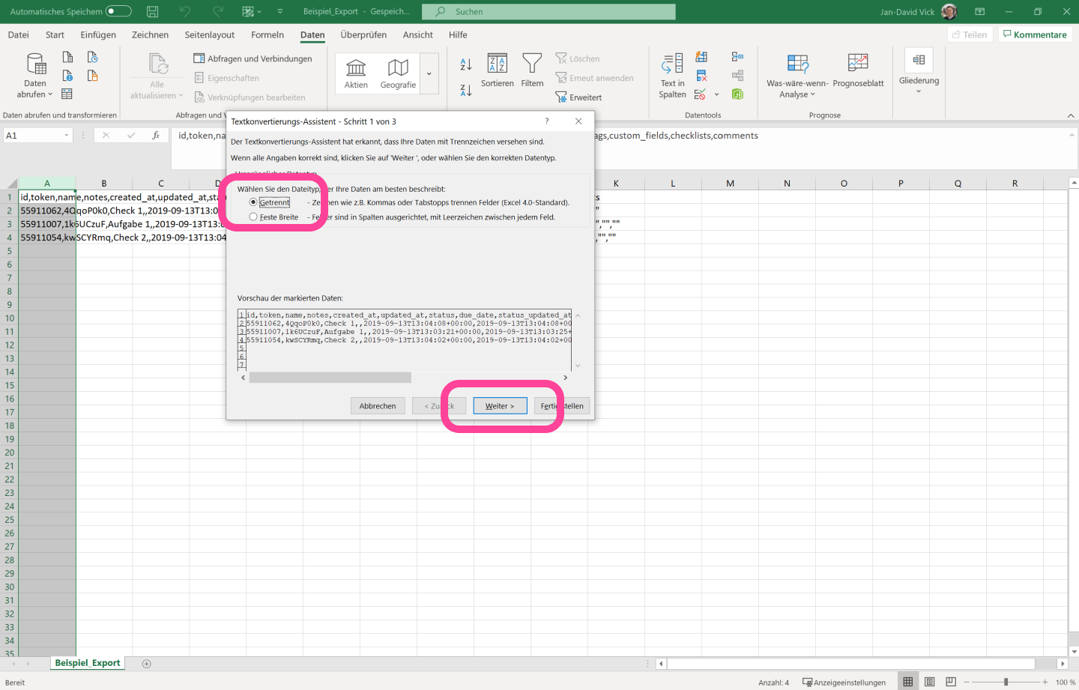Click the wizard help question mark
1079x690 pixels.
coord(547,121)
